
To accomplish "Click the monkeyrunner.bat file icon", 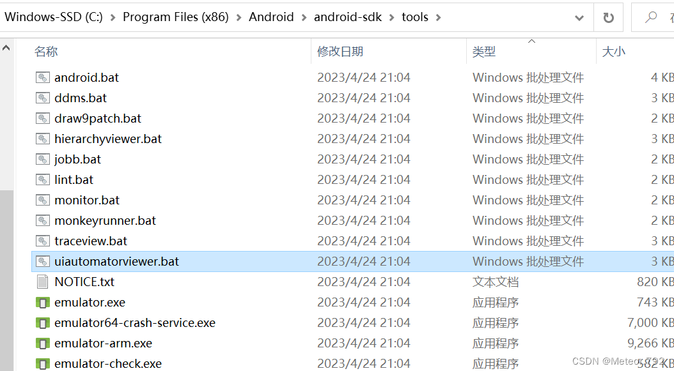I will click(x=42, y=220).
